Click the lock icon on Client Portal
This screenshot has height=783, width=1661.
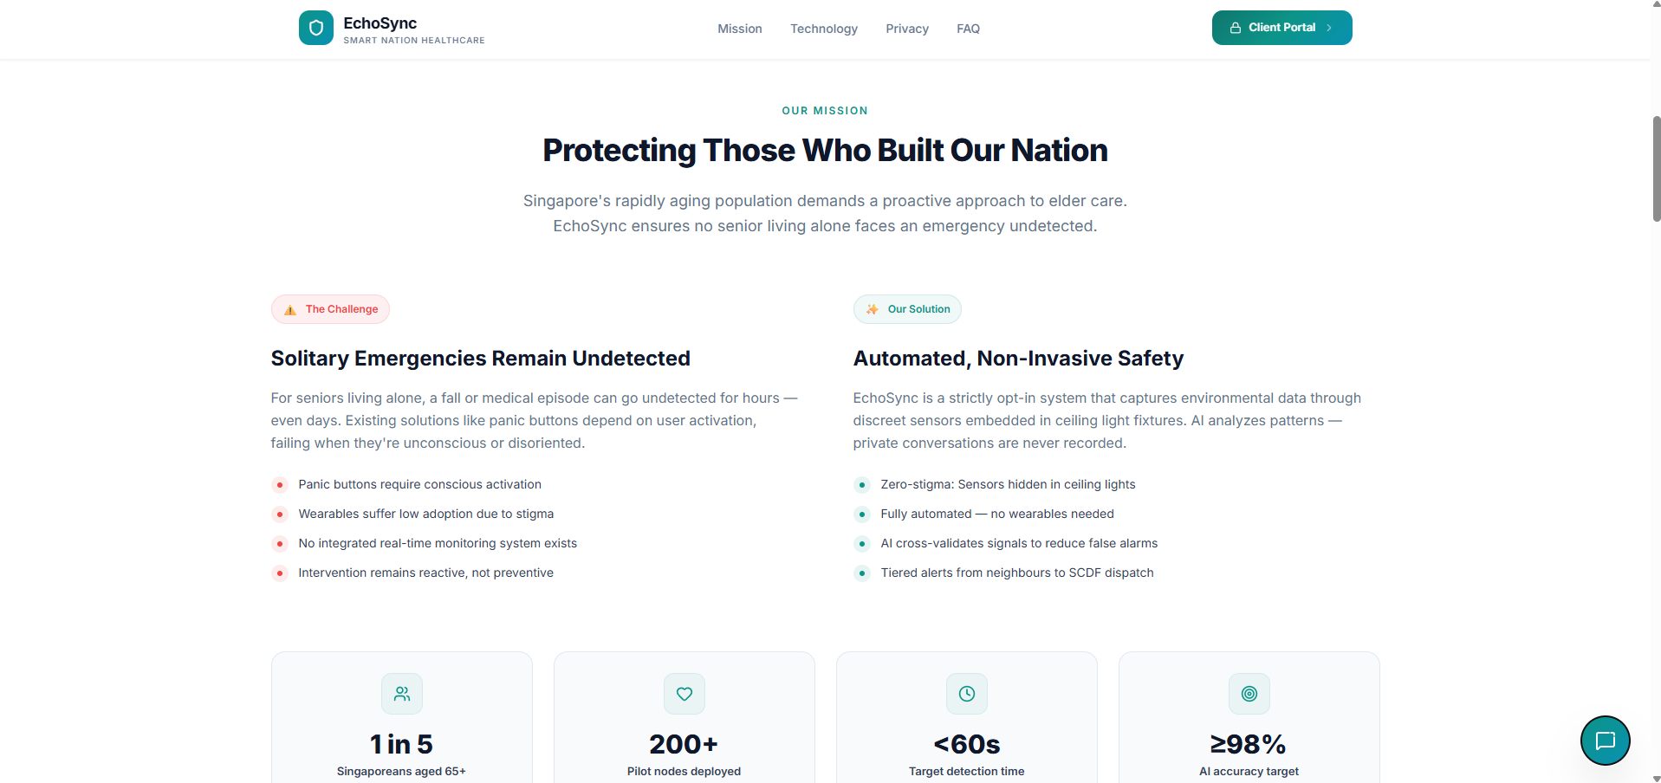pyautogui.click(x=1236, y=28)
